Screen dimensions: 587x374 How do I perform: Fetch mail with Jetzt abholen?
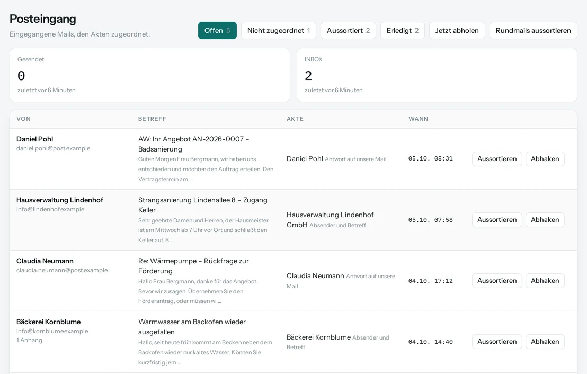457,30
